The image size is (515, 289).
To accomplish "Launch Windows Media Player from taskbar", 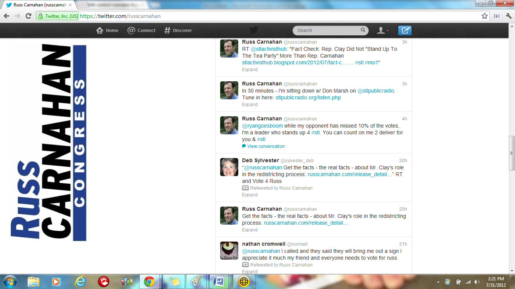I will pyautogui.click(x=56, y=281).
